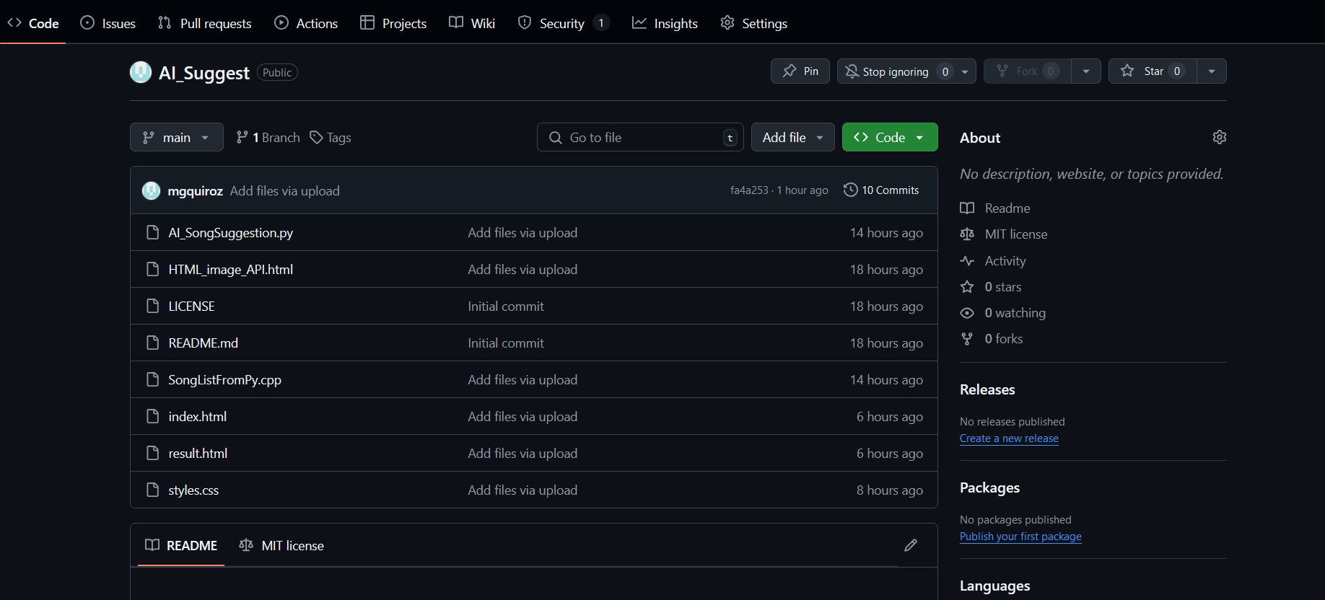Screen dimensions: 1325x600
Task: Open the README.md file
Action: pos(203,343)
